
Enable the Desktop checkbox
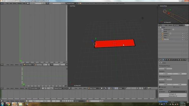point(174,87)
